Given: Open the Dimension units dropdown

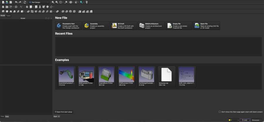Looking at the screenshot, I should [257, 120].
